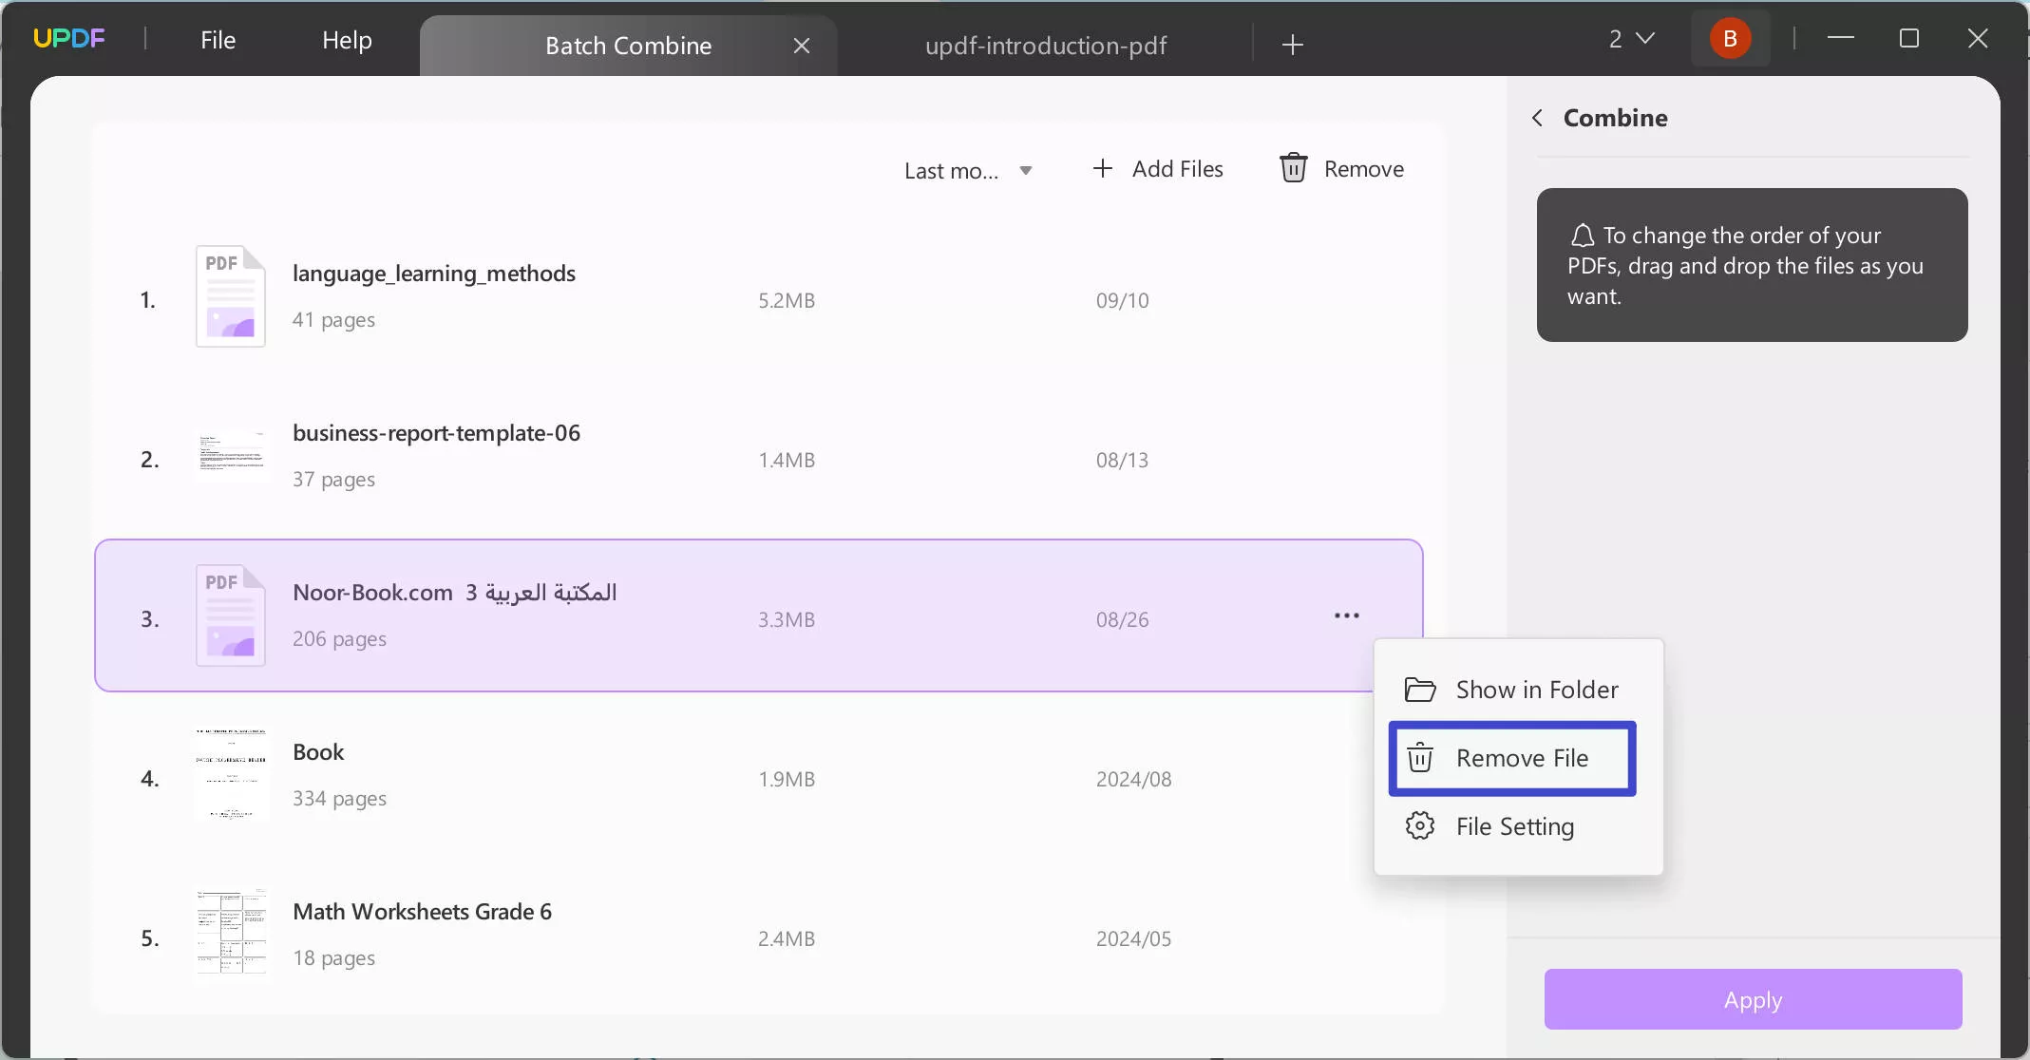Click the 41 pages label

(x=333, y=320)
